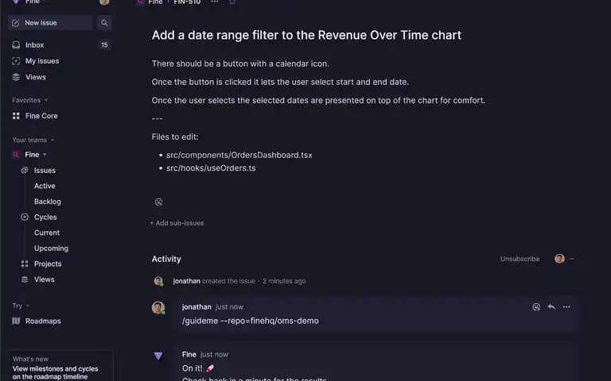Open Roadmaps from the Try section
611x381 pixels.
tap(60, 321)
